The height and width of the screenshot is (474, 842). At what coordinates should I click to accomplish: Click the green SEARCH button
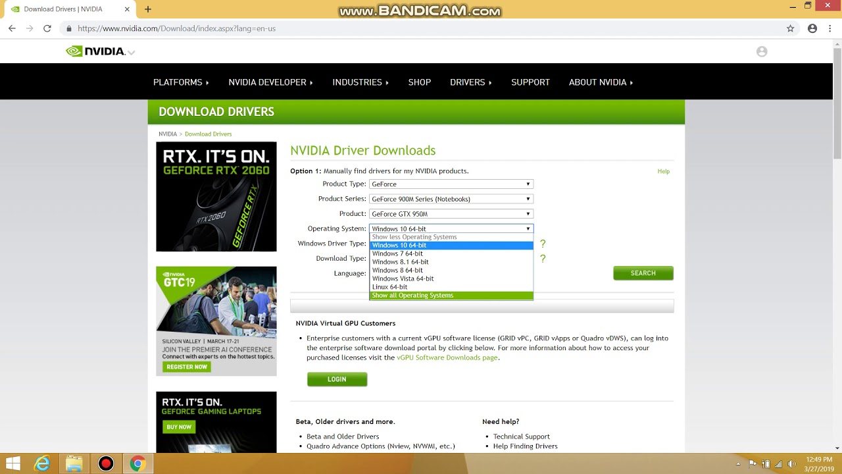643,273
